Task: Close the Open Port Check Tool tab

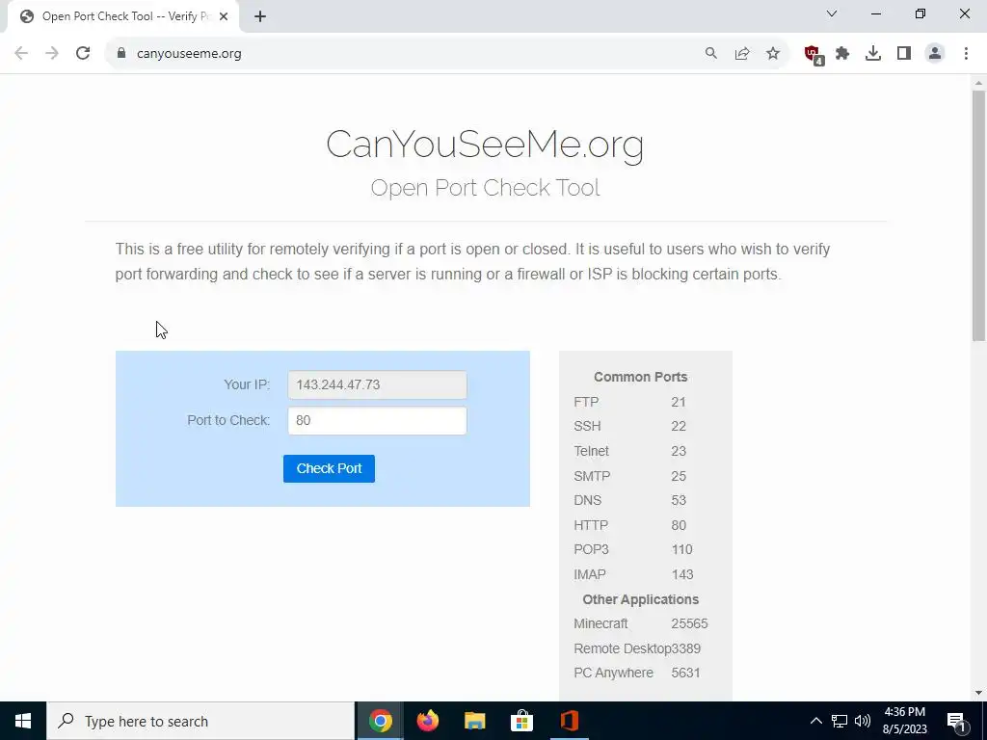Action: [x=224, y=16]
